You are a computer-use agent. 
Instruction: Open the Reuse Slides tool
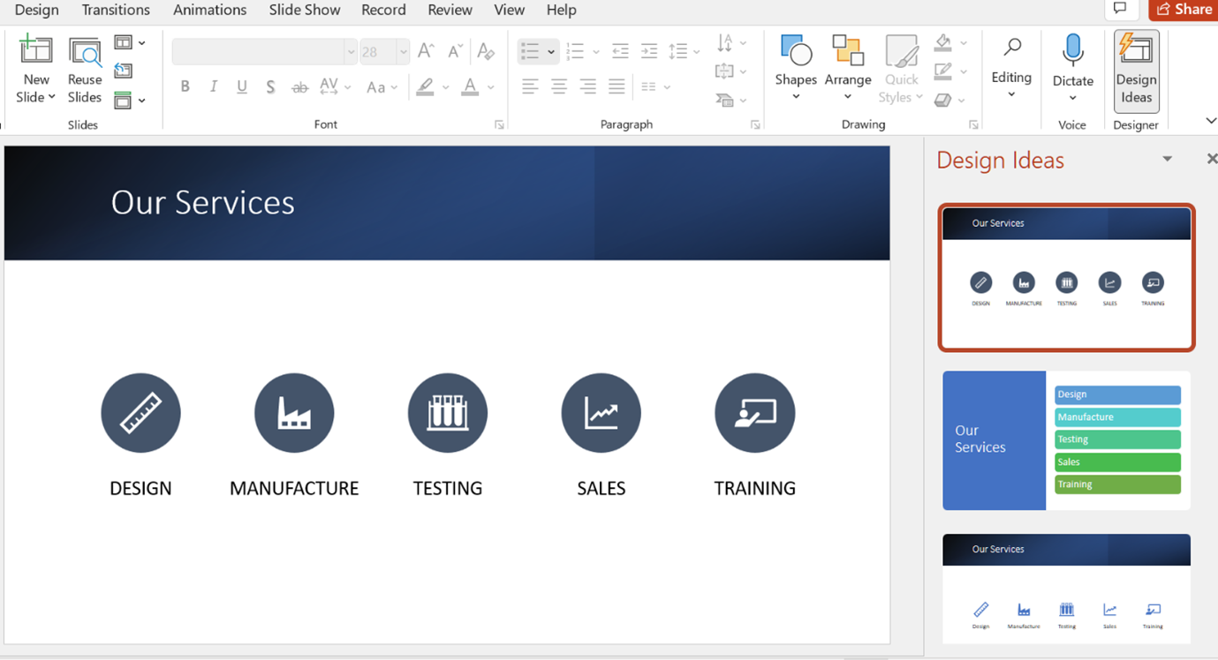click(85, 71)
